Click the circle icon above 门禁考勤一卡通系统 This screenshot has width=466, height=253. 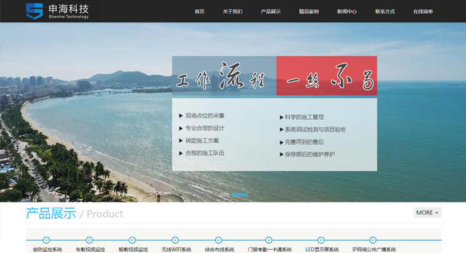click(x=269, y=240)
